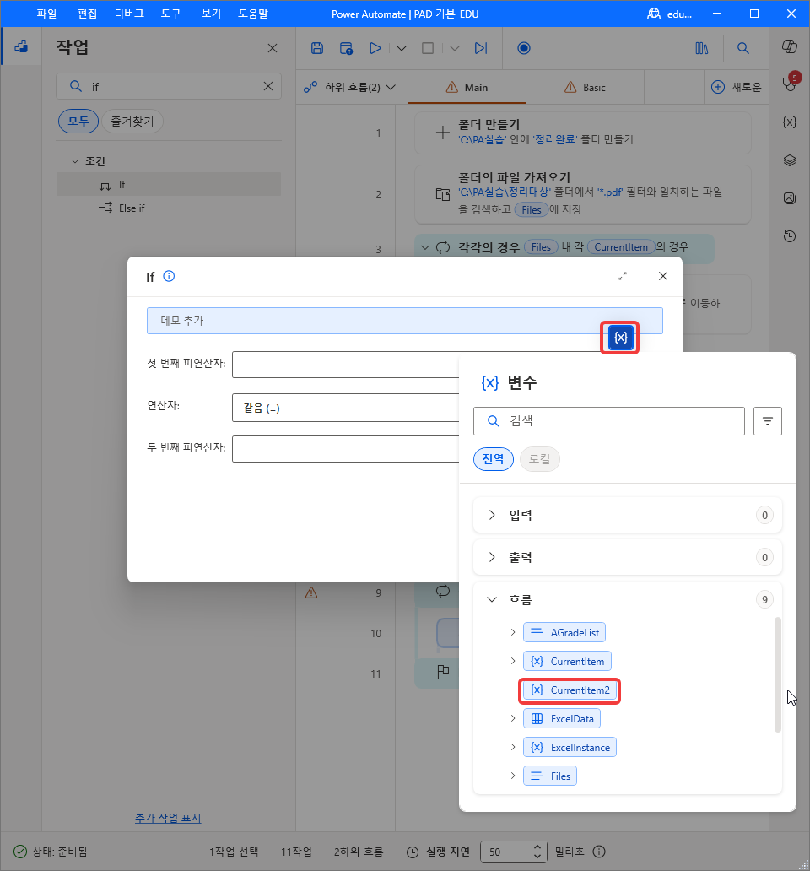
Task: Run the flow with the play icon
Action: tap(375, 48)
